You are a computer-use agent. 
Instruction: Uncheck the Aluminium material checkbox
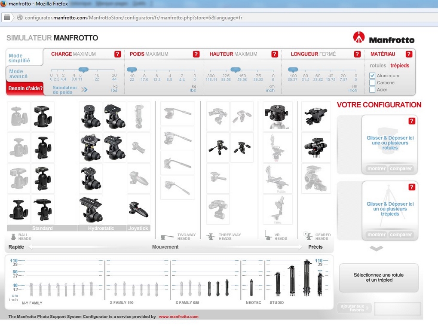tap(372, 76)
